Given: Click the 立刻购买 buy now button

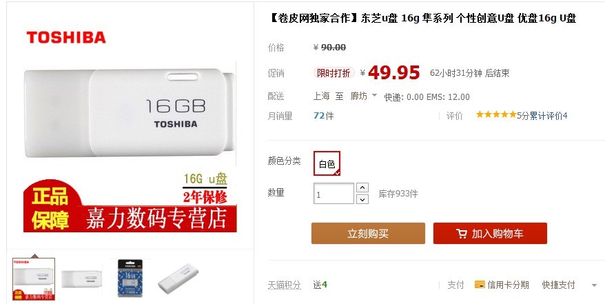Looking at the screenshot, I should tap(368, 234).
